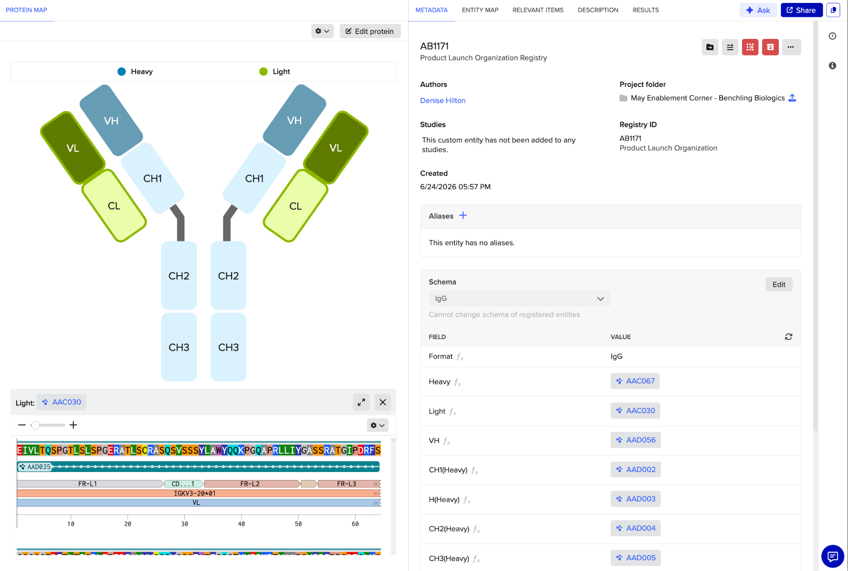
Task: Click the sequence zoom slider handle
Action: [x=36, y=425]
